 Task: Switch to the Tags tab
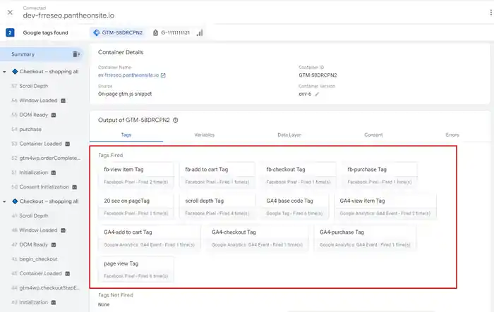126,135
